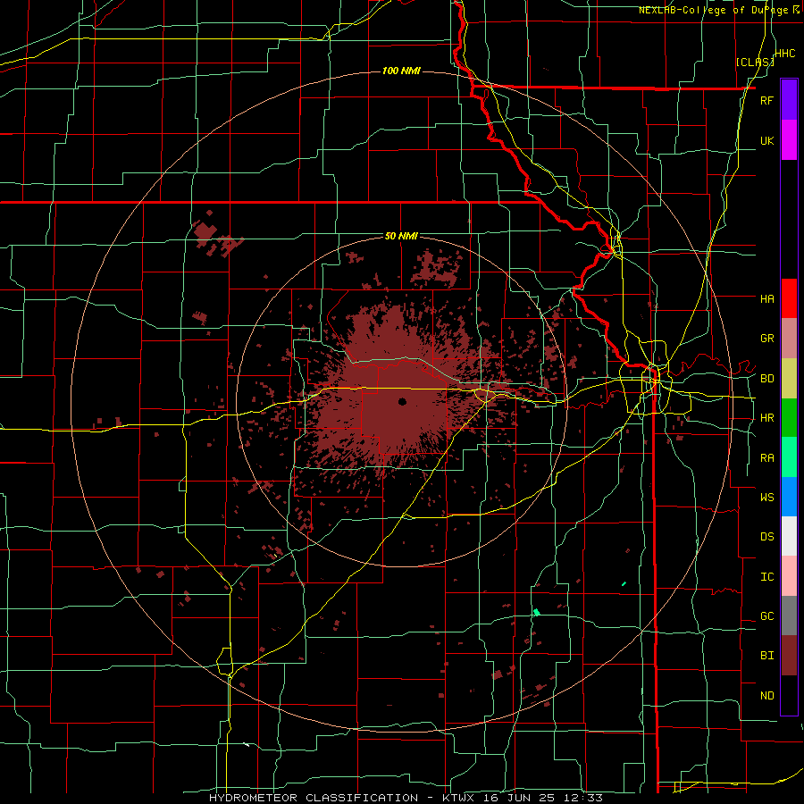
Task: Pick the dark green HR color swatch
Action: (789, 418)
